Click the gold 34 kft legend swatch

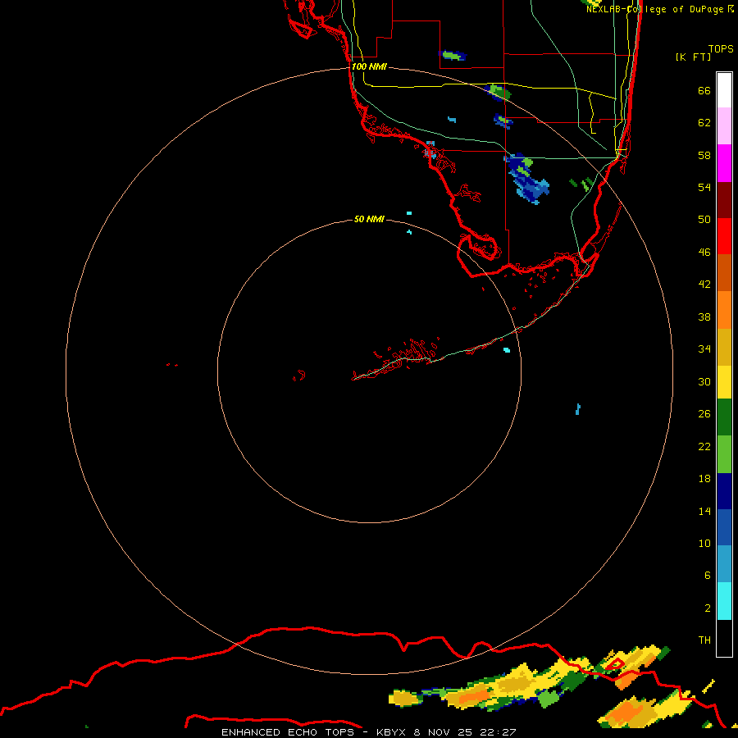pos(724,347)
